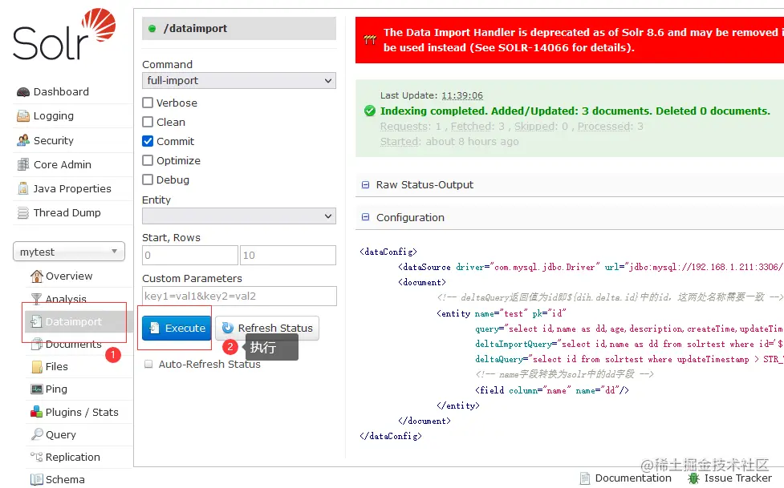Uncheck the Commit checkbox

148,141
